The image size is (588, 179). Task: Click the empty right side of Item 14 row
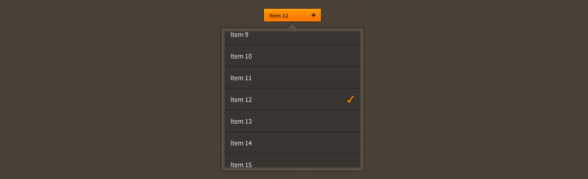tap(318, 143)
